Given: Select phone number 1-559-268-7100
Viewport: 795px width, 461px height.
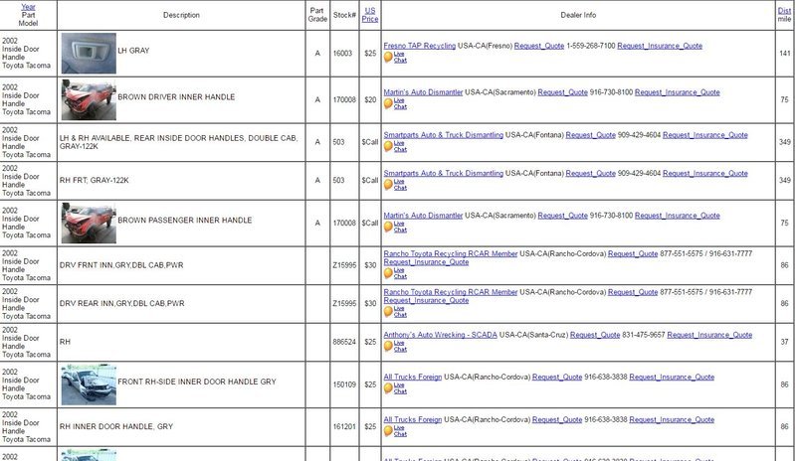Looking at the screenshot, I should [x=591, y=46].
